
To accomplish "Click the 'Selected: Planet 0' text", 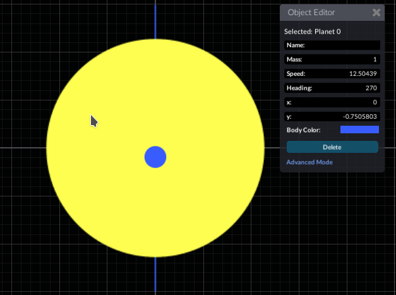I will 314,31.
